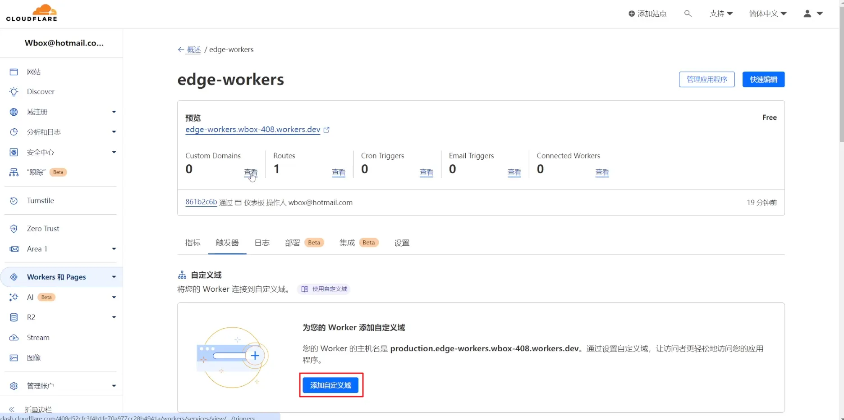
Task: Click 查看 under Cron Triggers
Action: pyautogui.click(x=427, y=172)
